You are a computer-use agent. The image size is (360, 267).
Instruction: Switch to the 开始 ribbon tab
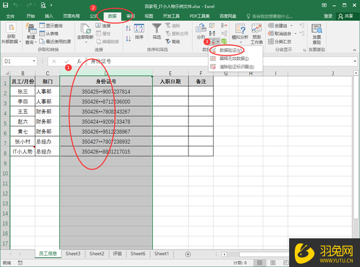tap(30, 16)
